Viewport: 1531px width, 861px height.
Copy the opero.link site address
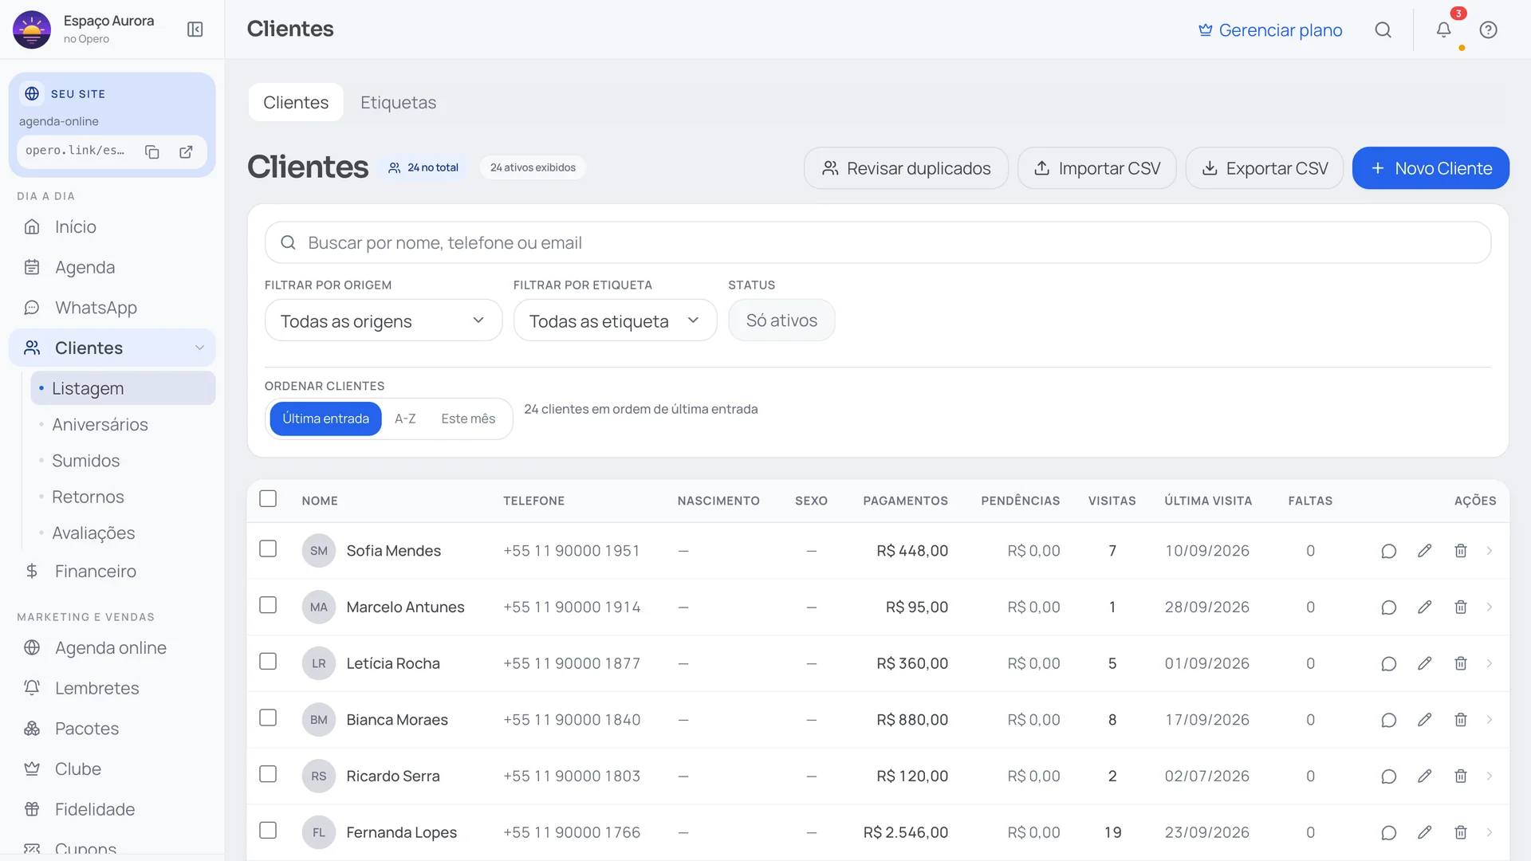(152, 151)
